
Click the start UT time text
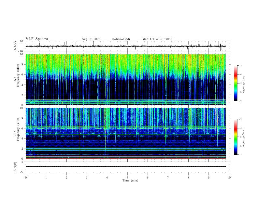click(x=157, y=39)
